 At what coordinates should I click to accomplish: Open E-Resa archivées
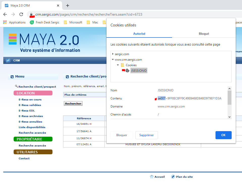click(31, 116)
